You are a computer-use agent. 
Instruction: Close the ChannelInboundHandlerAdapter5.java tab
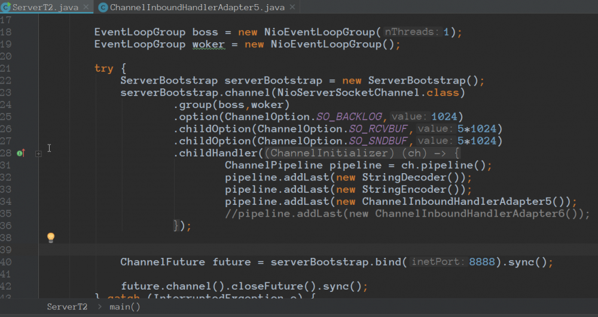pyautogui.click(x=292, y=7)
